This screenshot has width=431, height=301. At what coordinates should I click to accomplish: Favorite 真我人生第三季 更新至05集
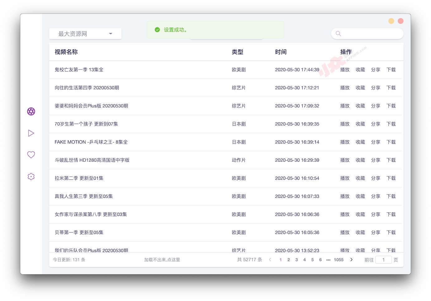point(360,196)
